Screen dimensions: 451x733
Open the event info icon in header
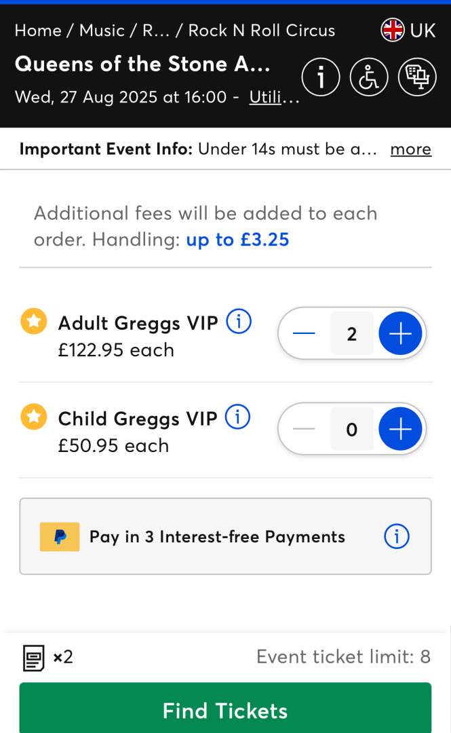[x=321, y=77]
